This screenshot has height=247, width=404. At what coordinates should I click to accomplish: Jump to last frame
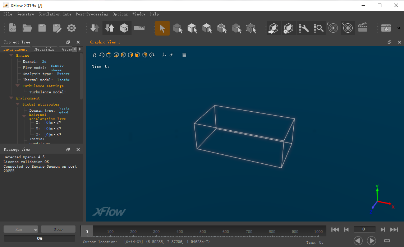[394, 229]
